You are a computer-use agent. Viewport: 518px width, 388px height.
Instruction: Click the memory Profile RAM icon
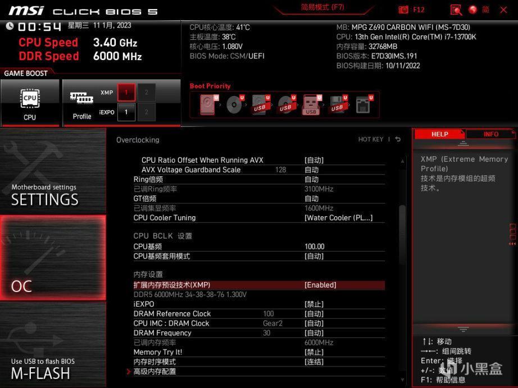pos(81,98)
